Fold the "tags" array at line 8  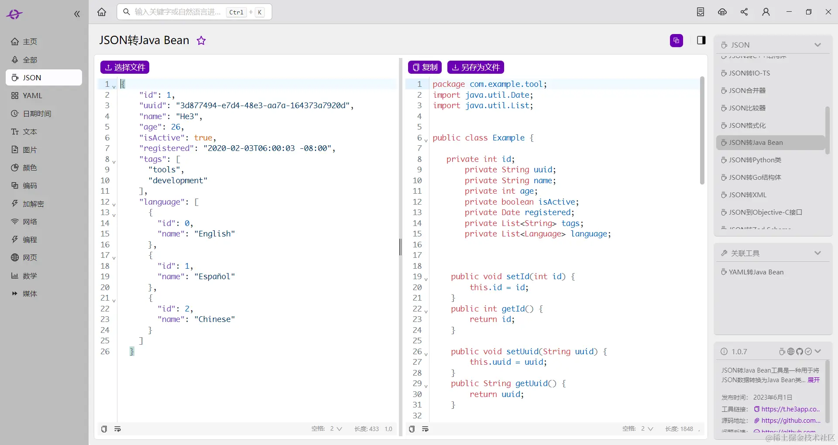(x=114, y=161)
